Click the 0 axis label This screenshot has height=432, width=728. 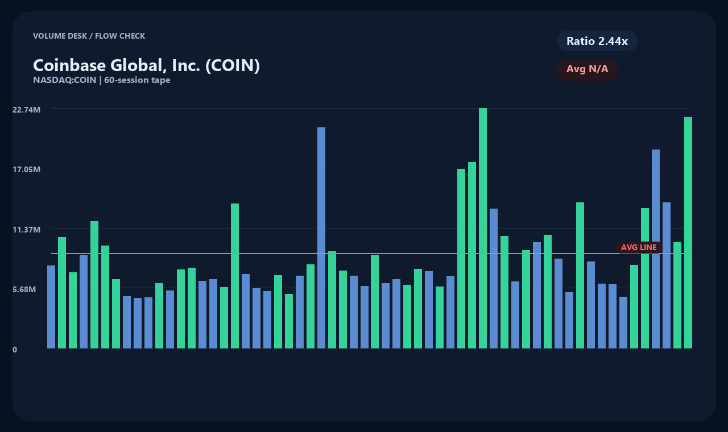click(15, 350)
